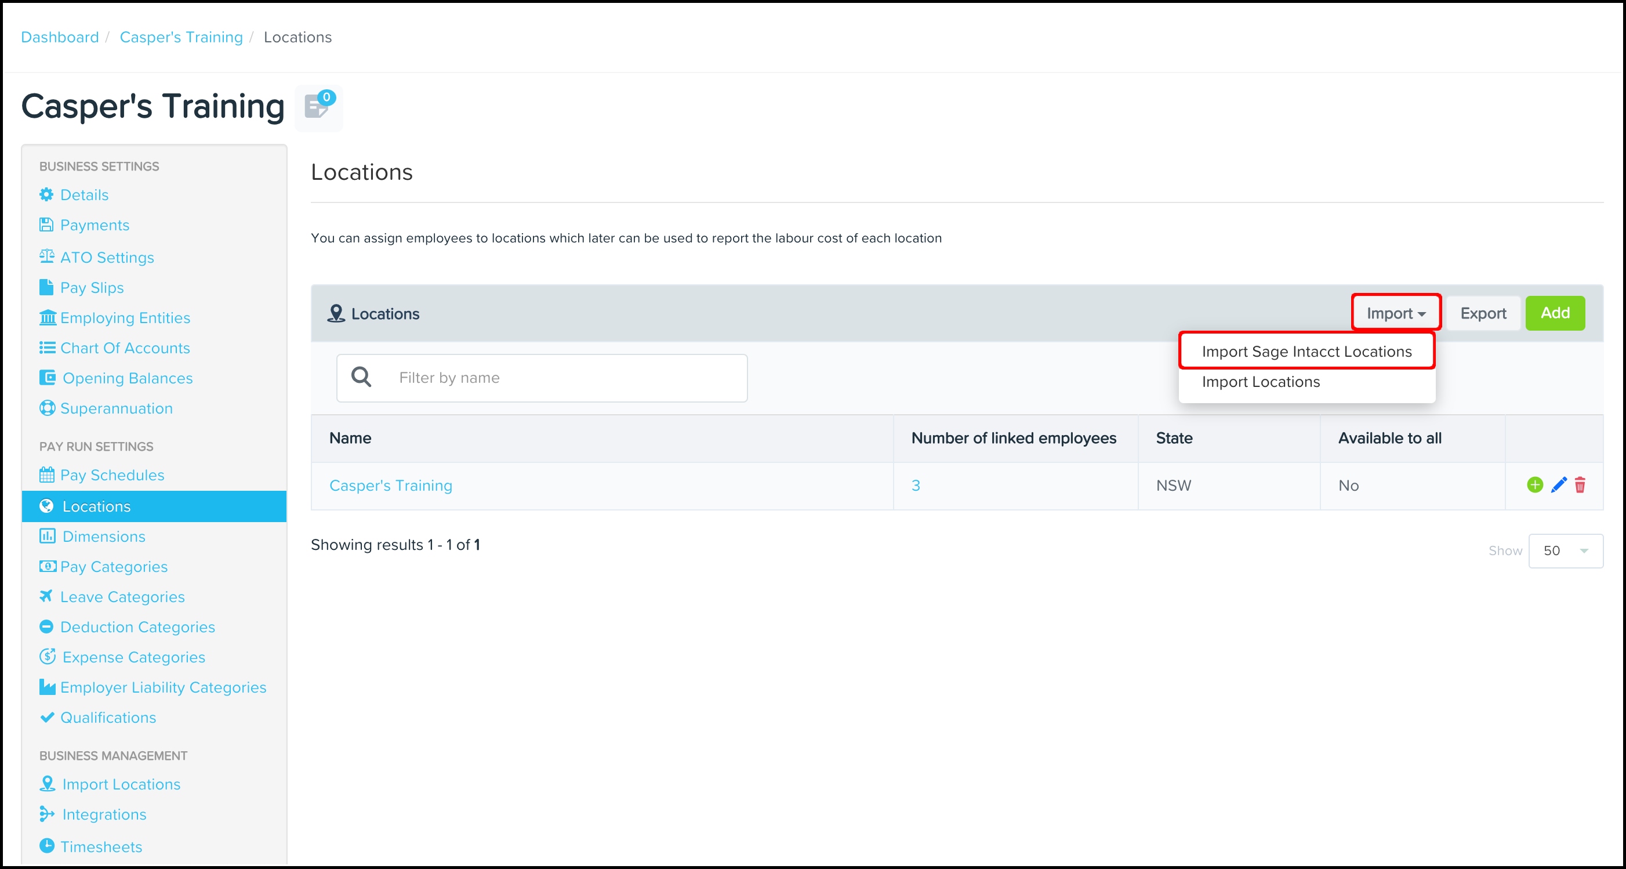Viewport: 1626px width, 869px height.
Task: Click the Export button
Action: [x=1483, y=313]
